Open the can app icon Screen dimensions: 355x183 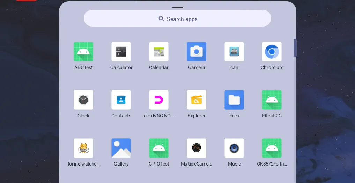pyautogui.click(x=234, y=52)
